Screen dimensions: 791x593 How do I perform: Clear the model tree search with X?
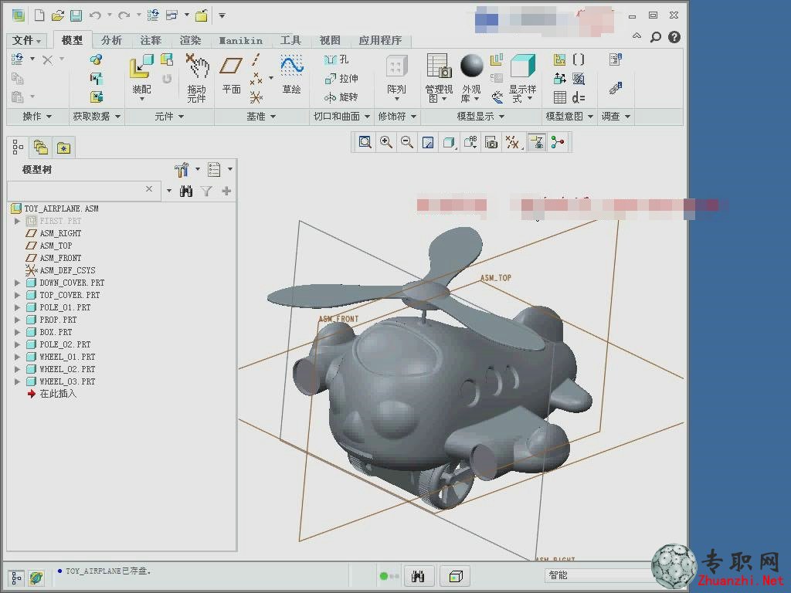[x=149, y=189]
